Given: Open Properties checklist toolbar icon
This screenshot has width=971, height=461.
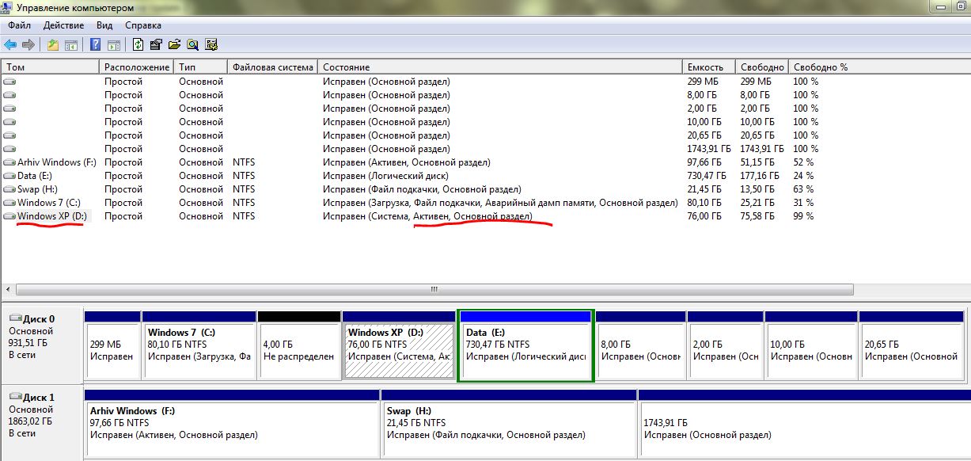Looking at the screenshot, I should point(156,44).
